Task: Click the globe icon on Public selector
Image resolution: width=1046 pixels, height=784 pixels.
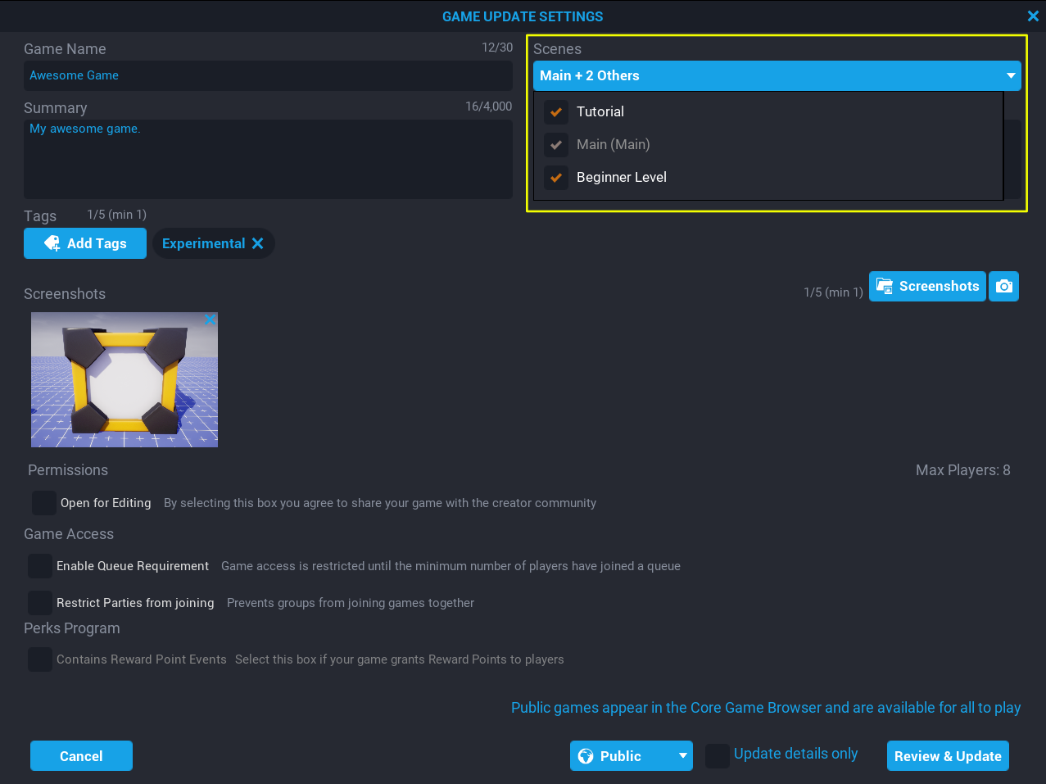Action: [x=586, y=756]
